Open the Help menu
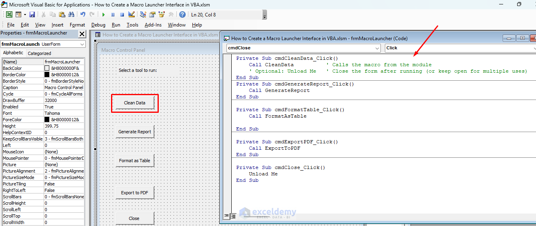 197,25
